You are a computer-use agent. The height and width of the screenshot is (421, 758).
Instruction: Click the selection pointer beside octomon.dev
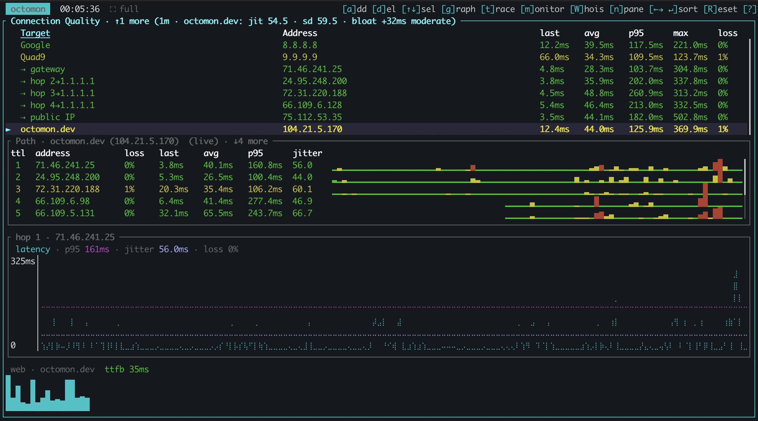[x=8, y=129]
